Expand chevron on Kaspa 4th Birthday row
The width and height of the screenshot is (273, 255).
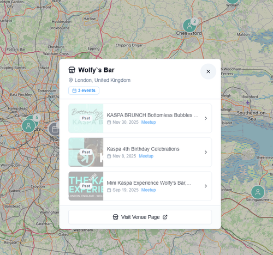click(x=206, y=152)
